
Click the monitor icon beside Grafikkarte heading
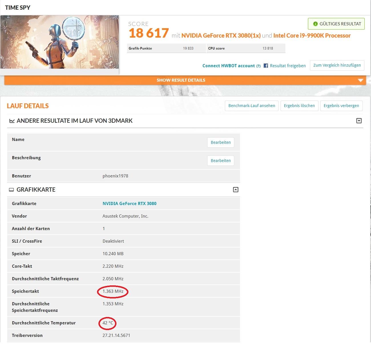(x=11, y=190)
